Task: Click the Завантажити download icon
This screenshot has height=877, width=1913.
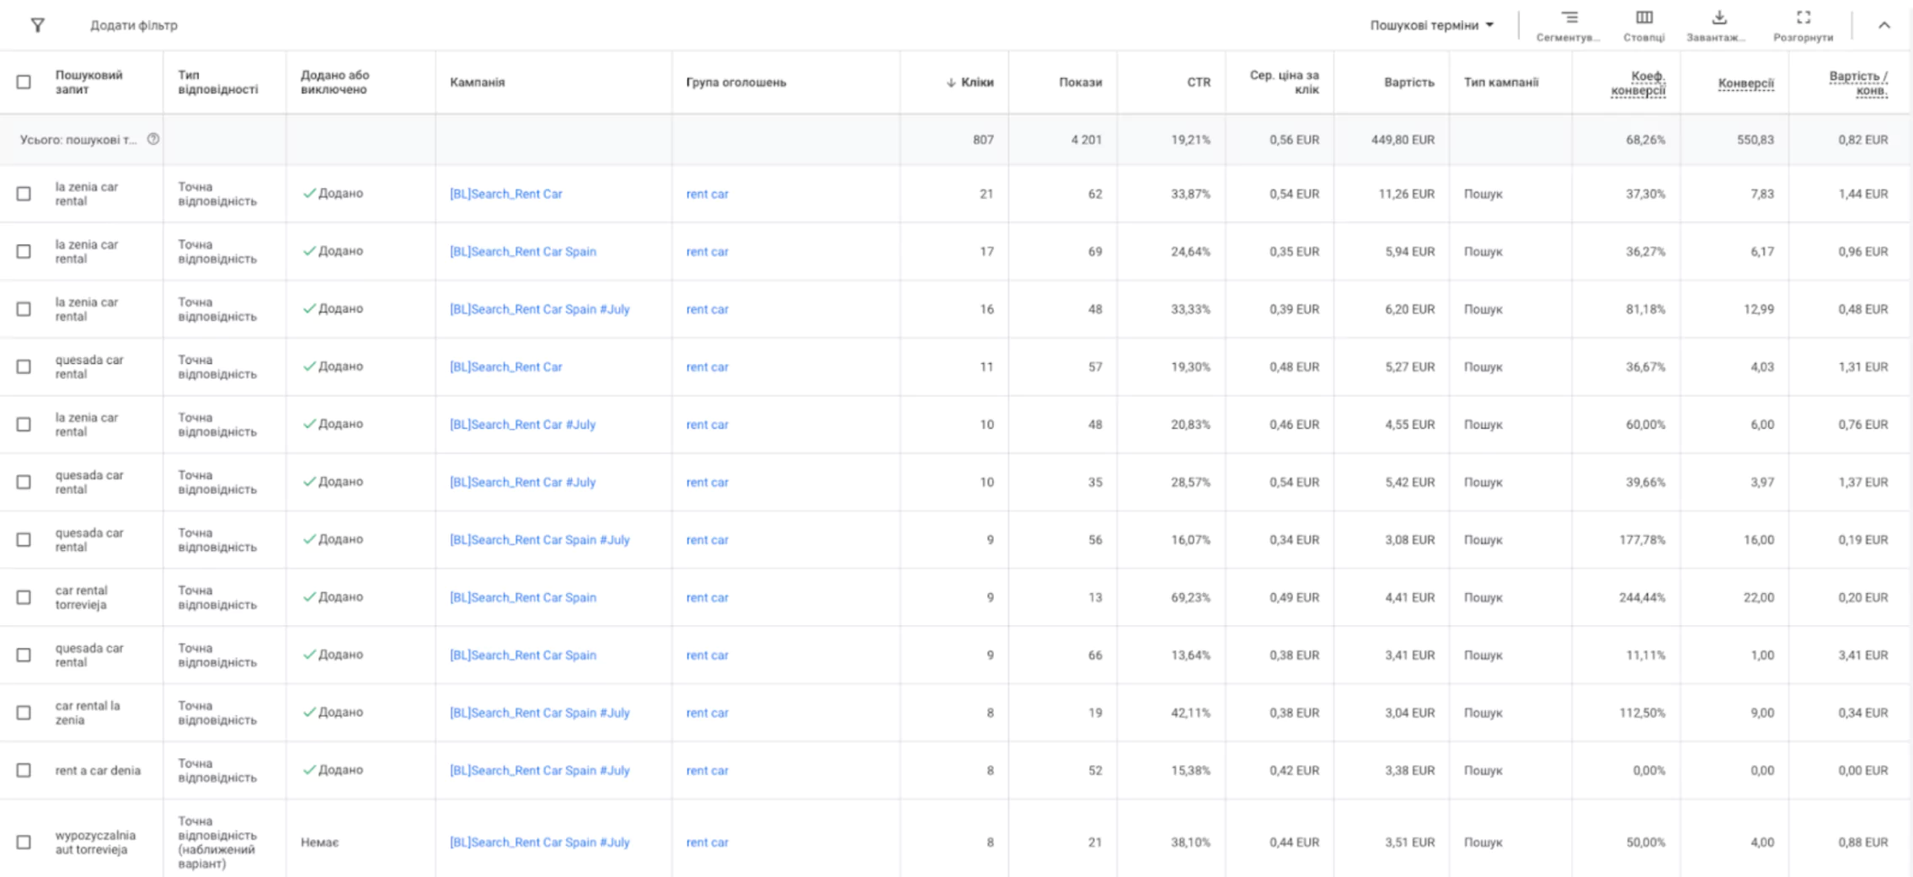Action: tap(1718, 19)
